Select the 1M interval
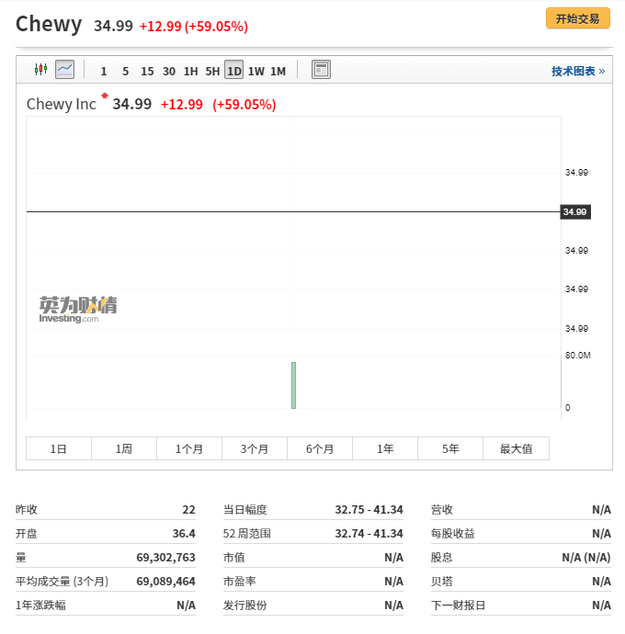625x634 pixels. point(278,72)
